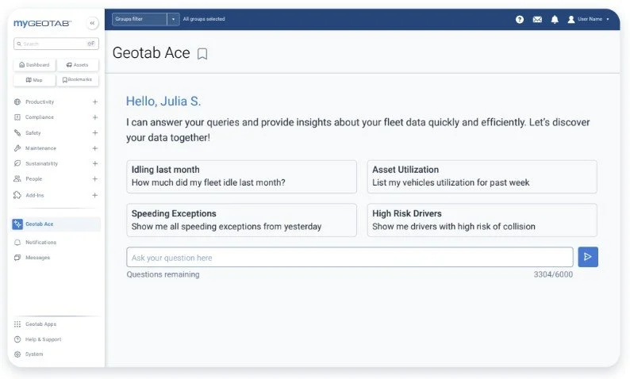Open Geotab Apps from the sidebar
The width and height of the screenshot is (630, 379).
coord(40,324)
